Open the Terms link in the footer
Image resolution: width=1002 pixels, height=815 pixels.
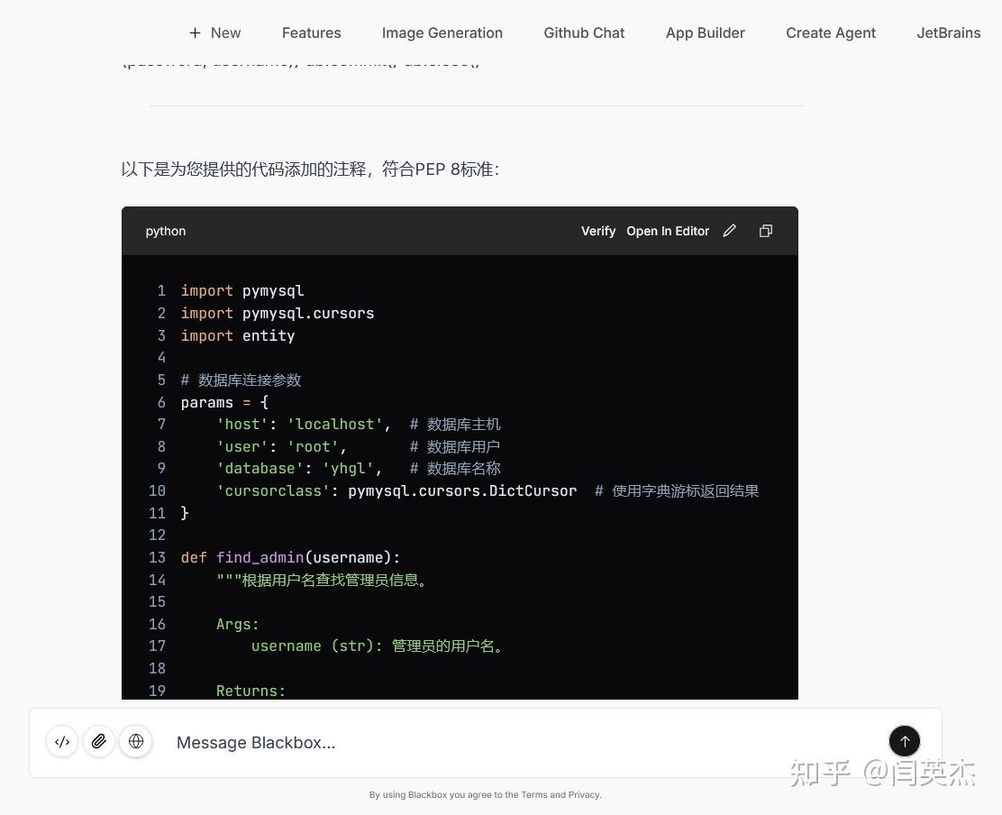pyautogui.click(x=533, y=794)
